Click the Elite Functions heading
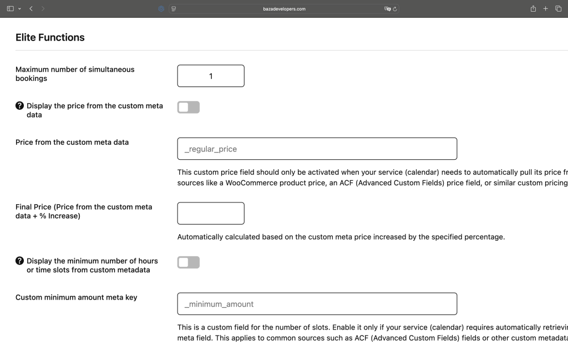568x355 pixels. click(x=50, y=37)
